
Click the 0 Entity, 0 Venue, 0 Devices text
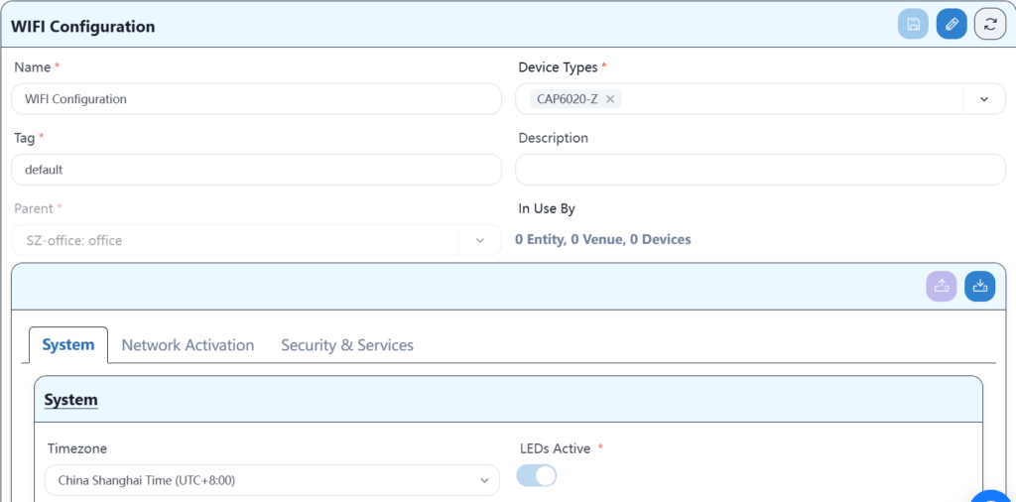pyautogui.click(x=602, y=239)
